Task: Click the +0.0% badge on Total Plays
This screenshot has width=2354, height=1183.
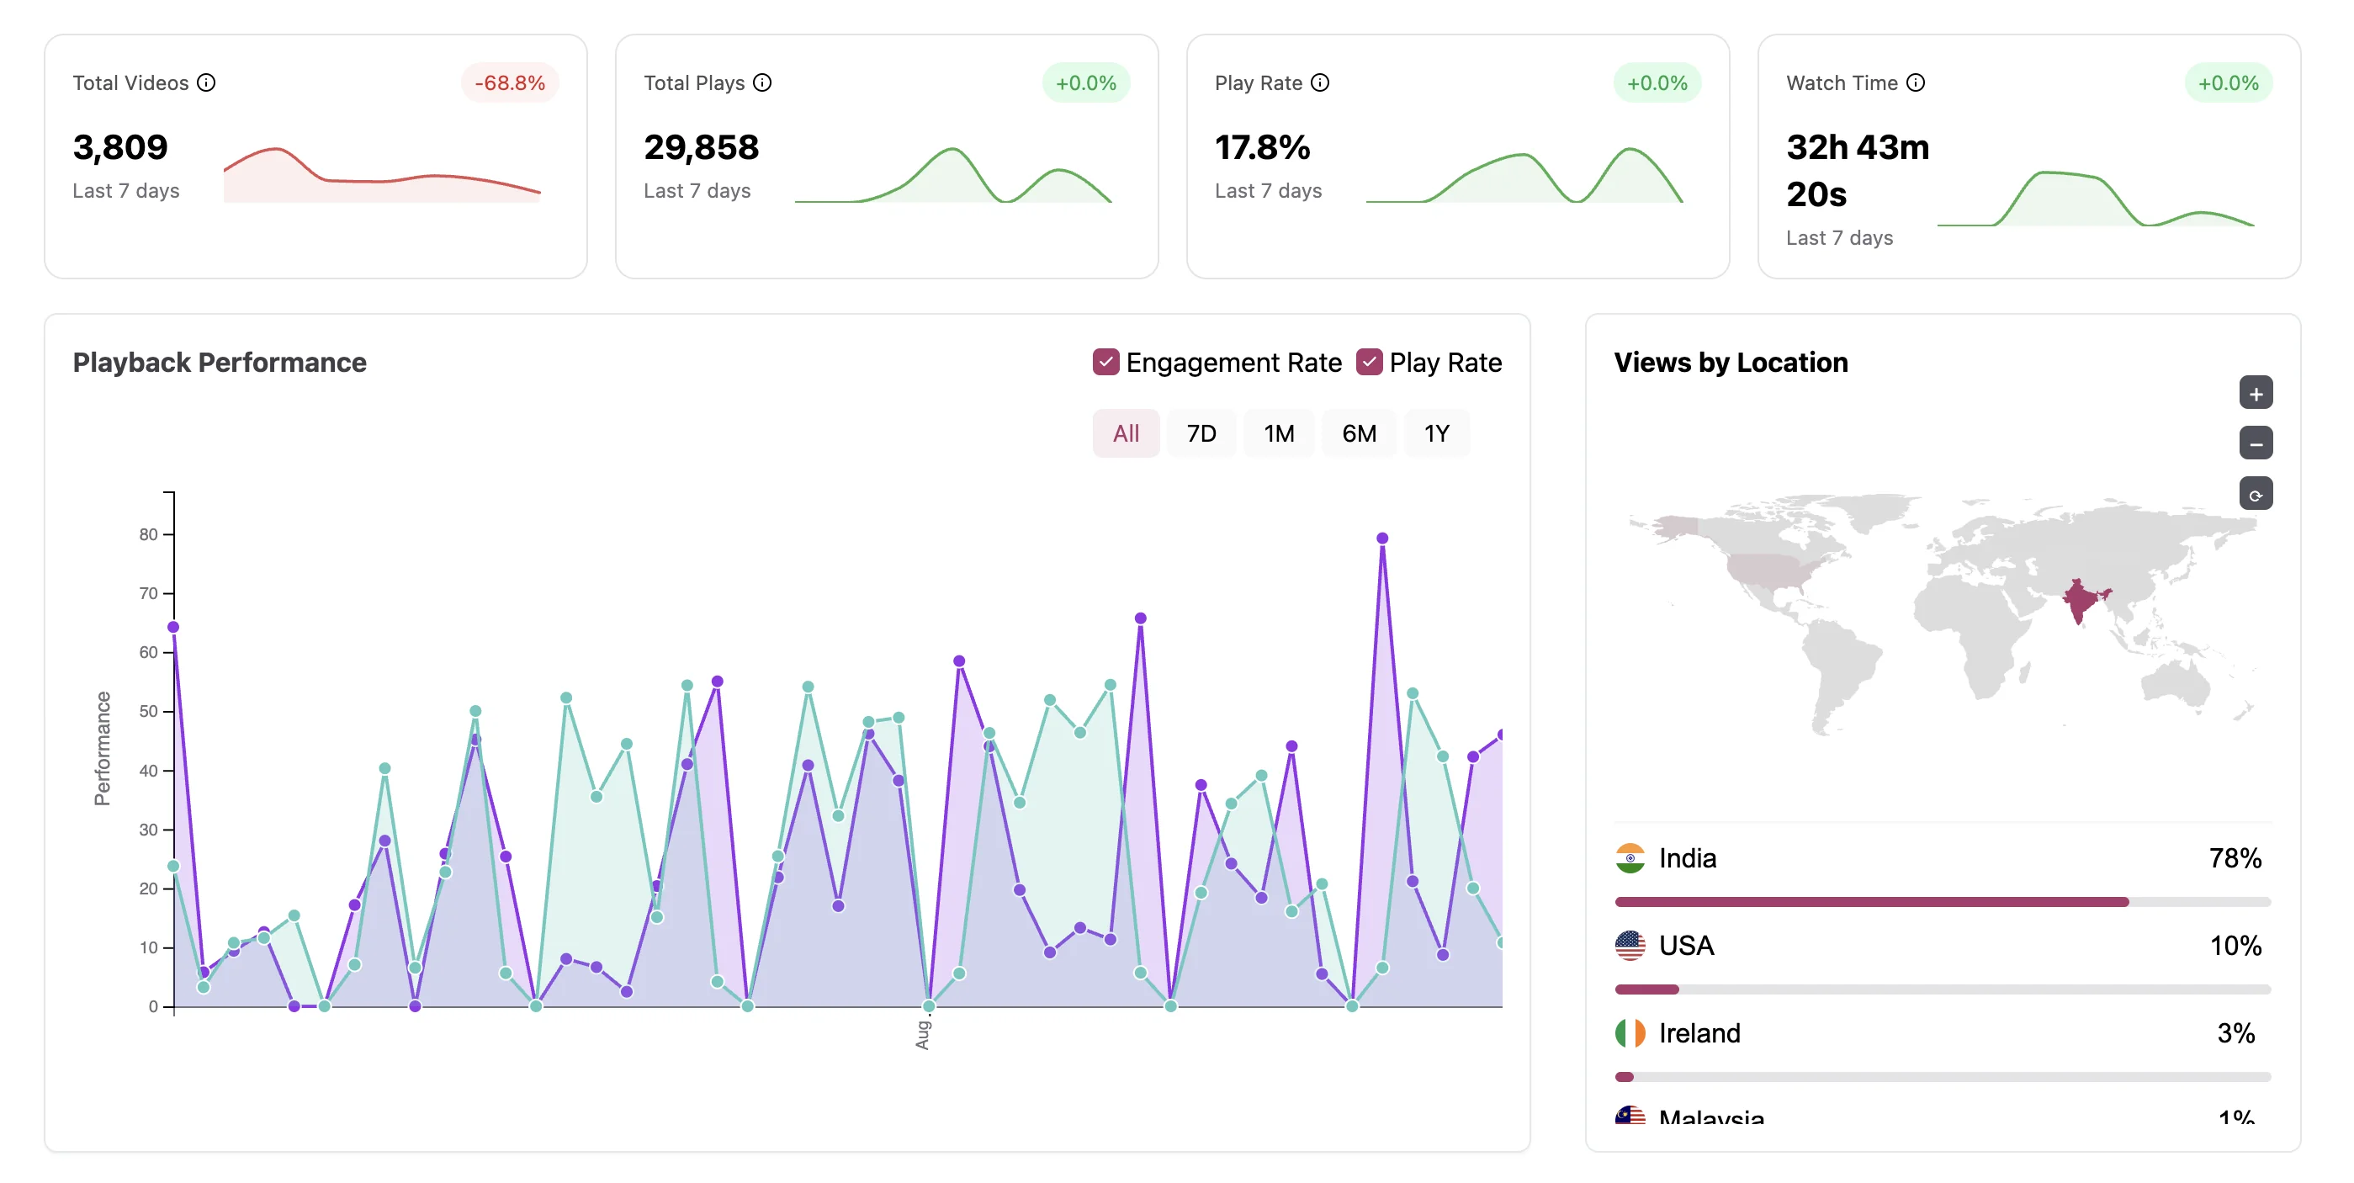Action: (1085, 83)
